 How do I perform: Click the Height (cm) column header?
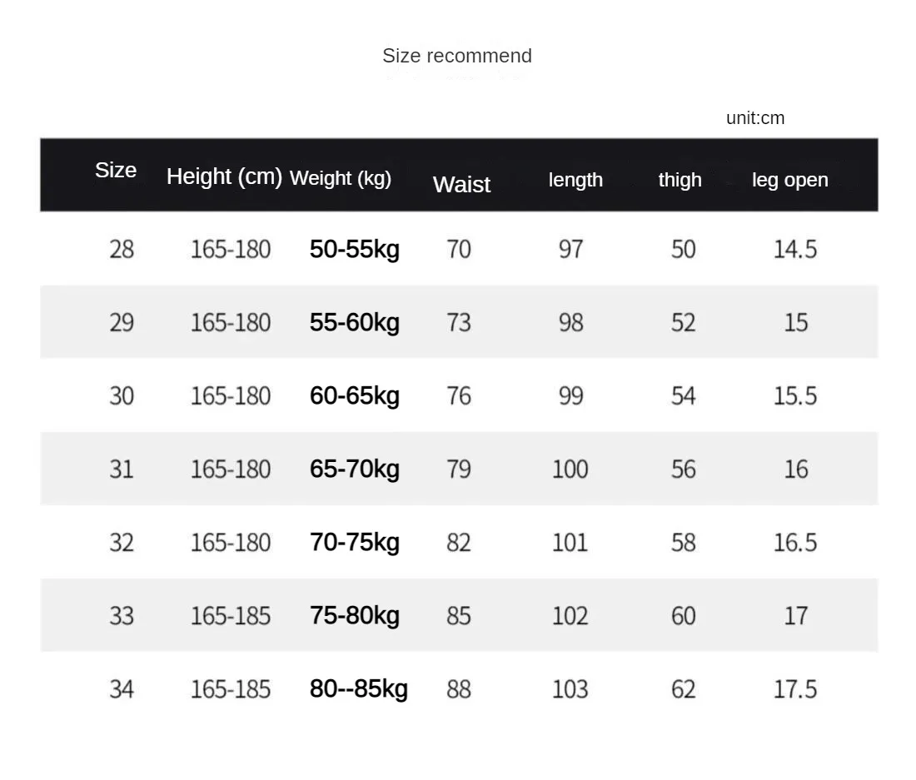point(224,176)
